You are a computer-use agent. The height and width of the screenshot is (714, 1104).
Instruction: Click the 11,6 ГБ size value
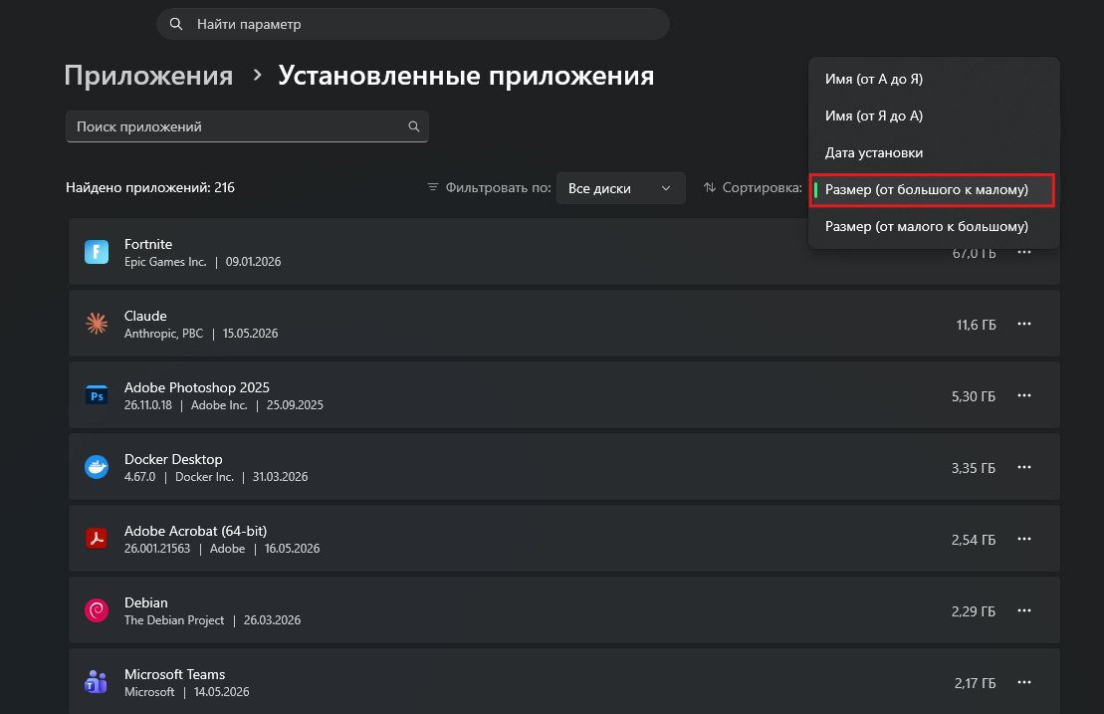[976, 325]
